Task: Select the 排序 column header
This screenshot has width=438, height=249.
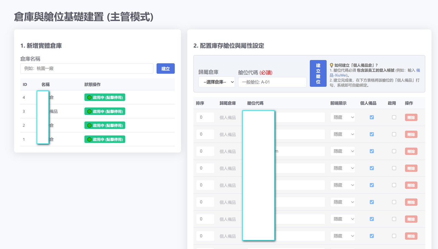Action: [200, 103]
